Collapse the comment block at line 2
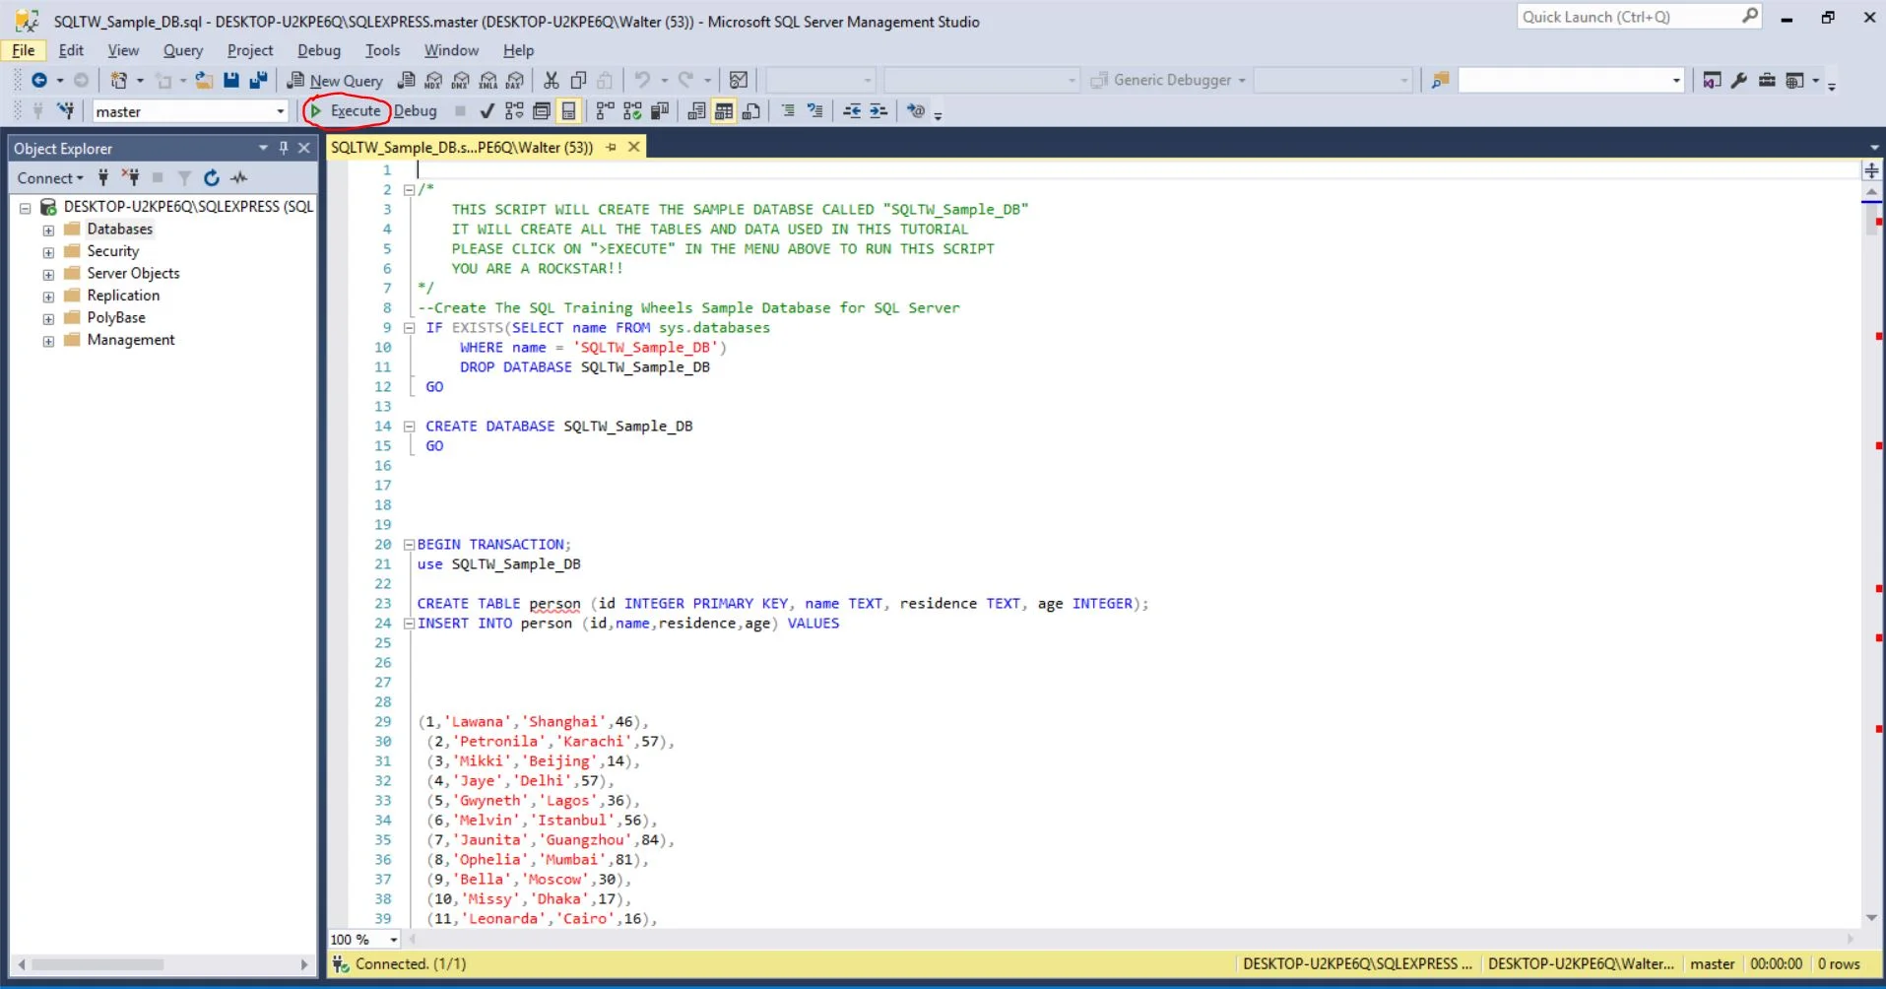1886x989 pixels. tap(409, 190)
